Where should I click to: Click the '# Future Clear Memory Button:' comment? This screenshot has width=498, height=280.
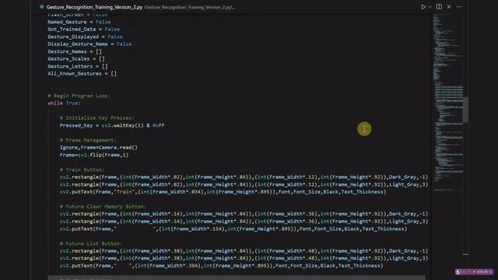click(x=103, y=207)
